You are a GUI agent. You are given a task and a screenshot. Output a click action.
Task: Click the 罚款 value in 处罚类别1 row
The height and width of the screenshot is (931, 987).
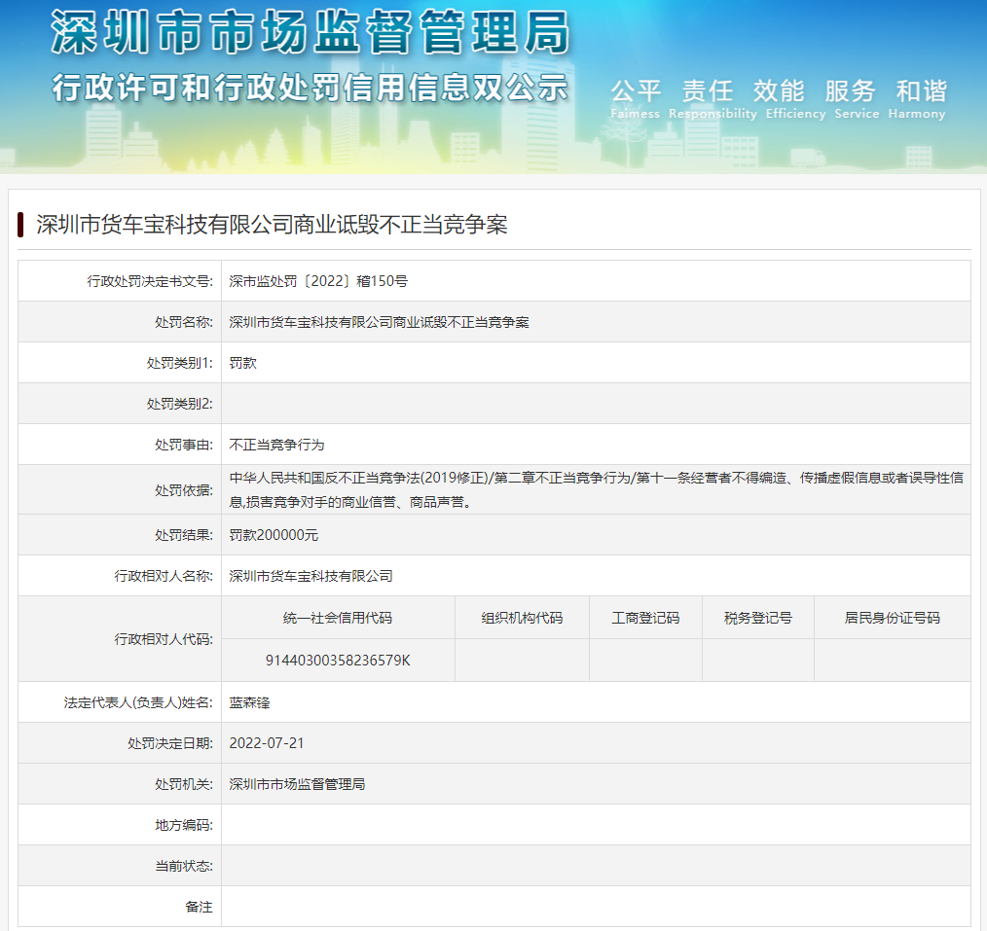pyautogui.click(x=242, y=363)
